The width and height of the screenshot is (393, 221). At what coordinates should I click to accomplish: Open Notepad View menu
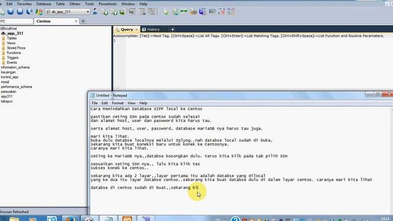(x=131, y=103)
